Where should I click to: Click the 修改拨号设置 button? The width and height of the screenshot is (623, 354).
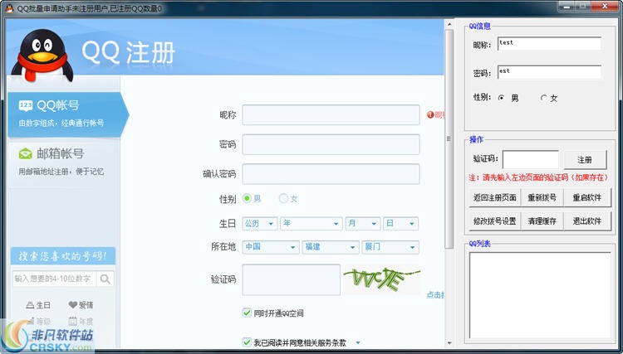click(495, 221)
